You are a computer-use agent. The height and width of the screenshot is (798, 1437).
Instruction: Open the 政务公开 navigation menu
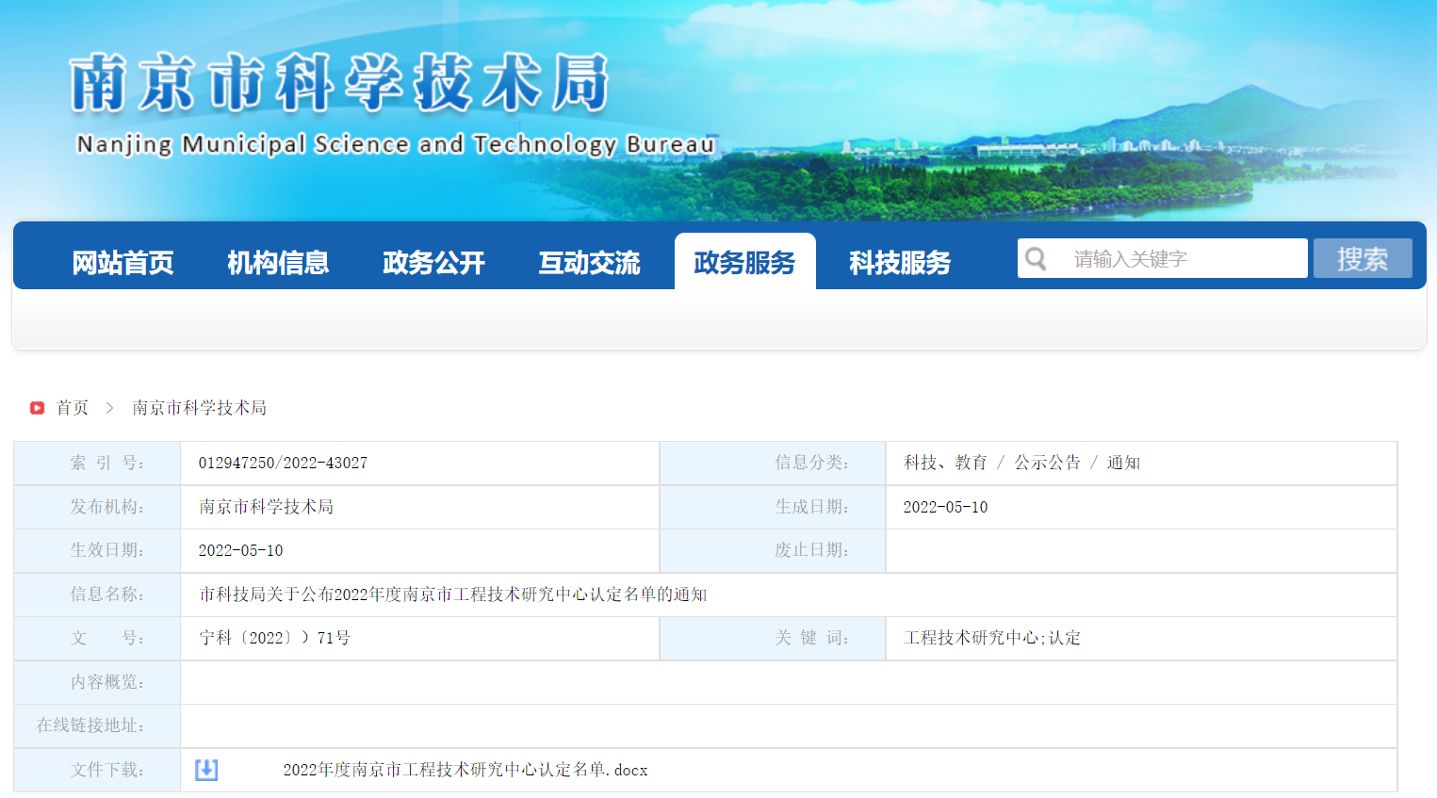coord(433,263)
